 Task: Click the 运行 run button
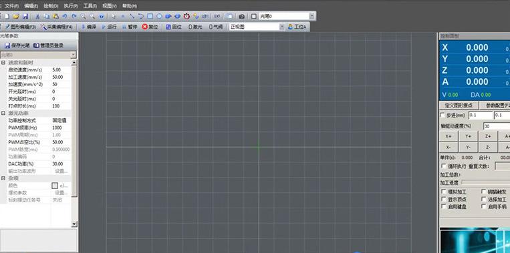click(x=109, y=27)
